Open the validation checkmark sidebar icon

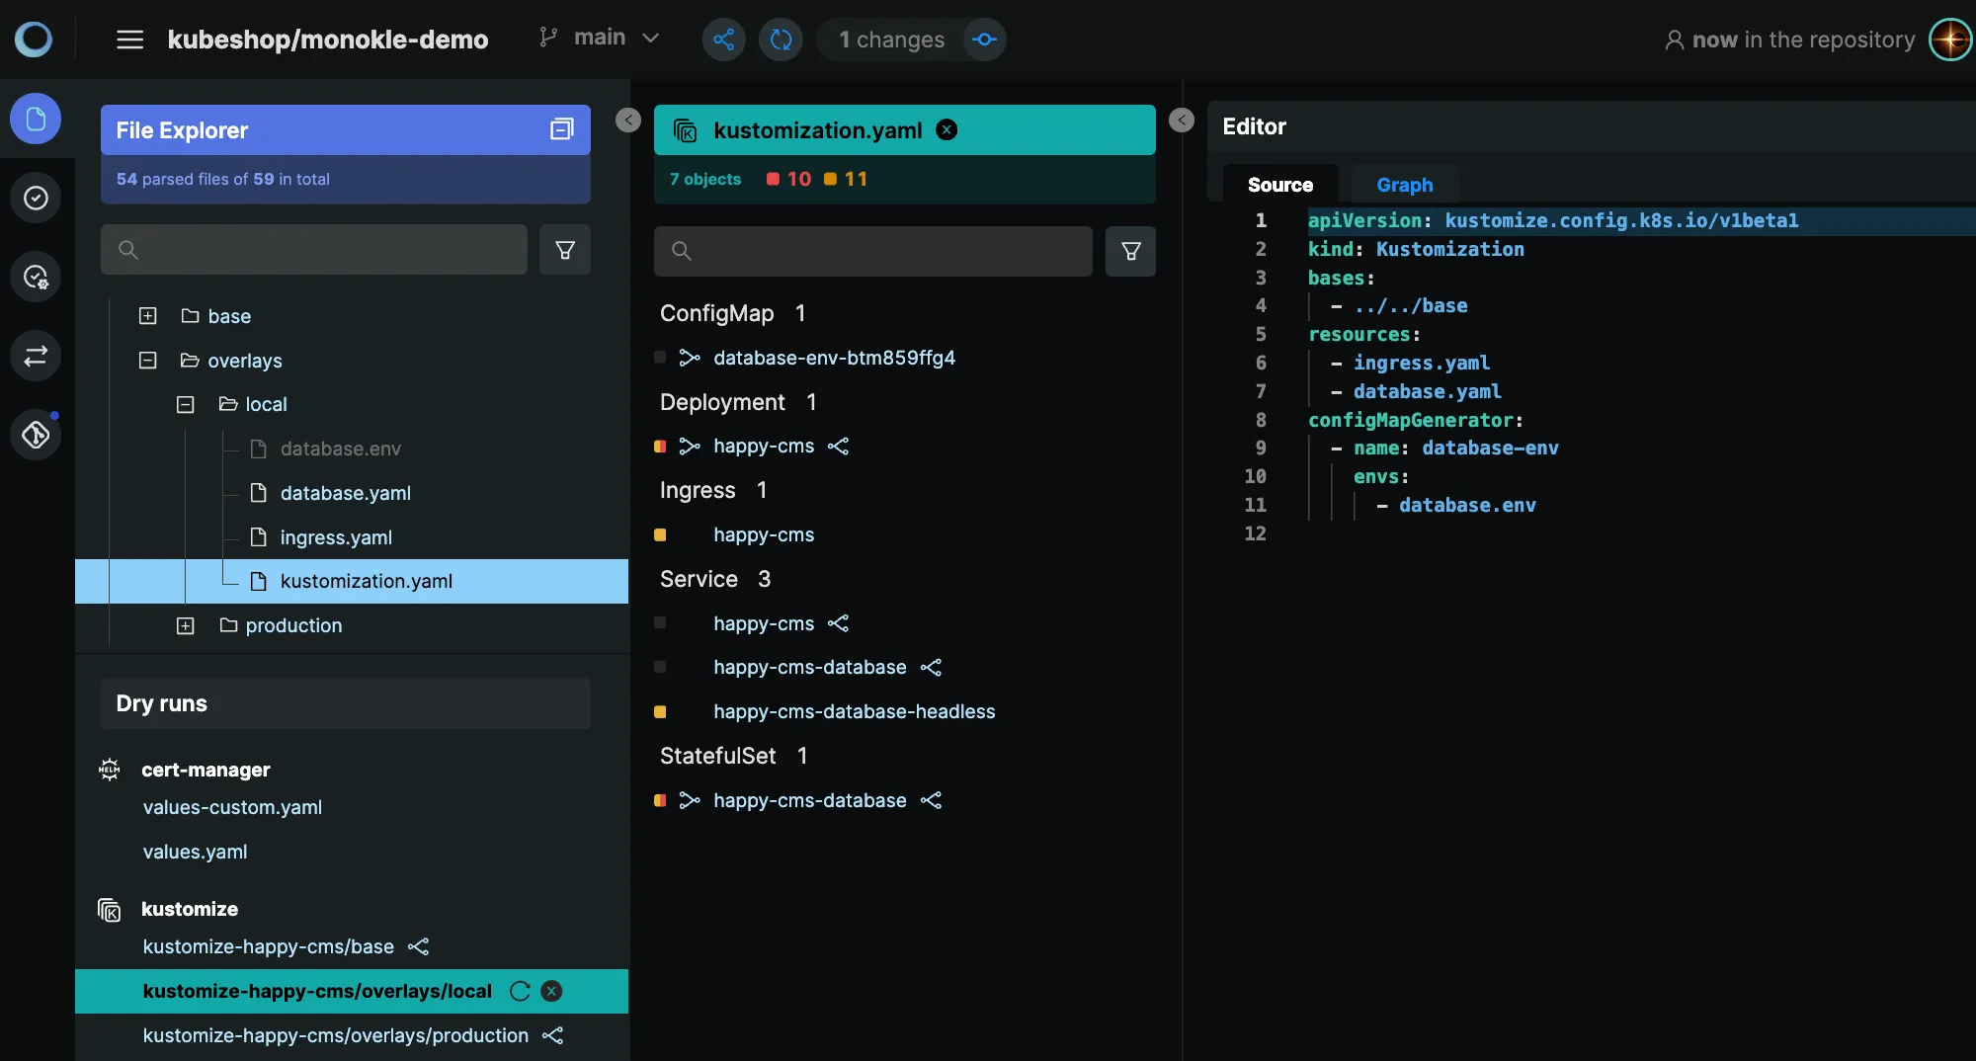(x=36, y=199)
